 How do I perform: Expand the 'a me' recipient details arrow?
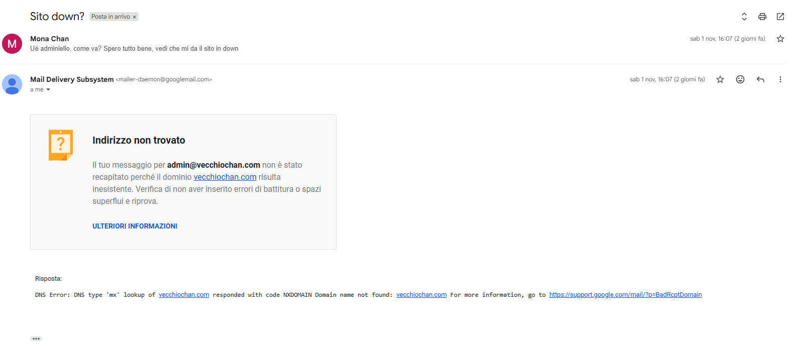point(48,90)
